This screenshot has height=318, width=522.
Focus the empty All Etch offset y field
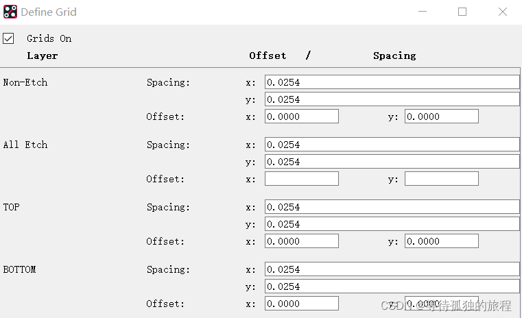point(441,179)
